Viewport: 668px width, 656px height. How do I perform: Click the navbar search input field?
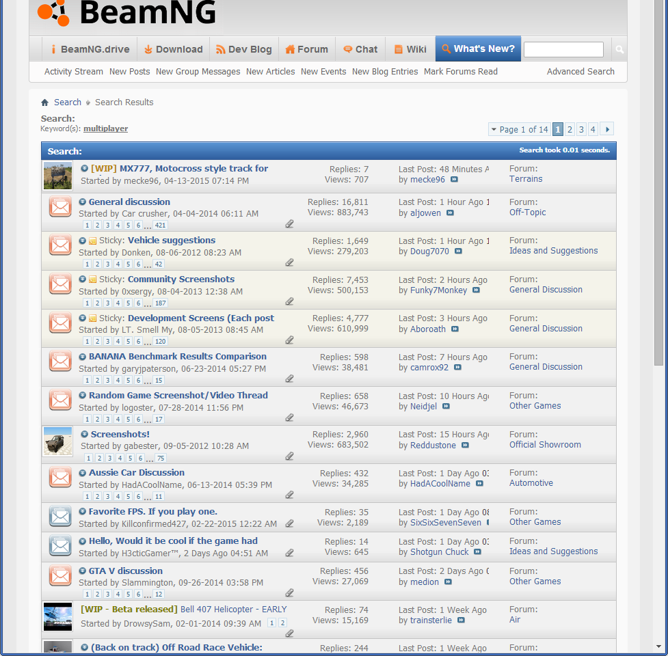(563, 49)
